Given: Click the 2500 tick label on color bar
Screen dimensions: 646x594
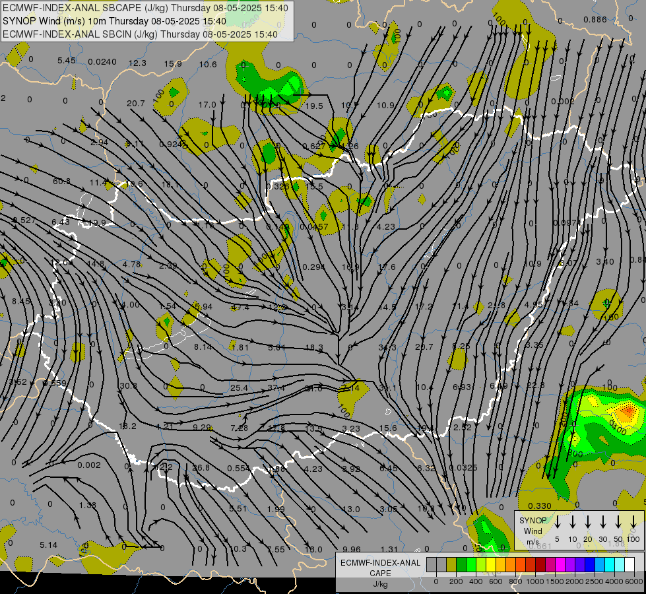Looking at the screenshot, I should (x=595, y=581).
